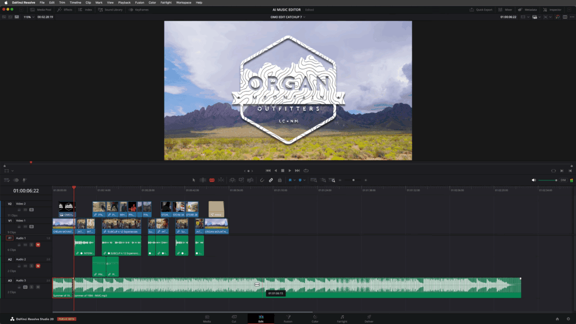The width and height of the screenshot is (576, 324).
Task: Select the arrow Selection Mode tool
Action: [194, 180]
